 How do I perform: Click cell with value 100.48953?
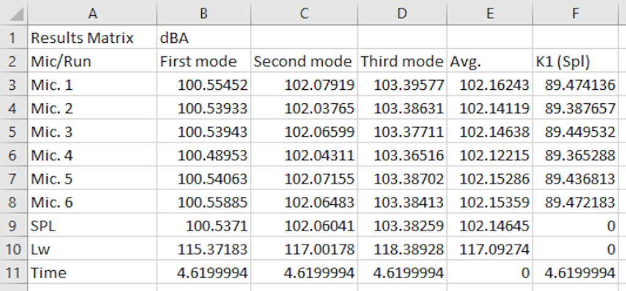(x=204, y=156)
